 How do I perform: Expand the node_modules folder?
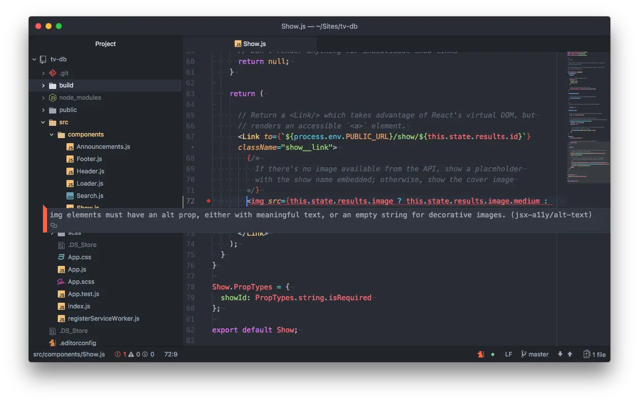(43, 97)
